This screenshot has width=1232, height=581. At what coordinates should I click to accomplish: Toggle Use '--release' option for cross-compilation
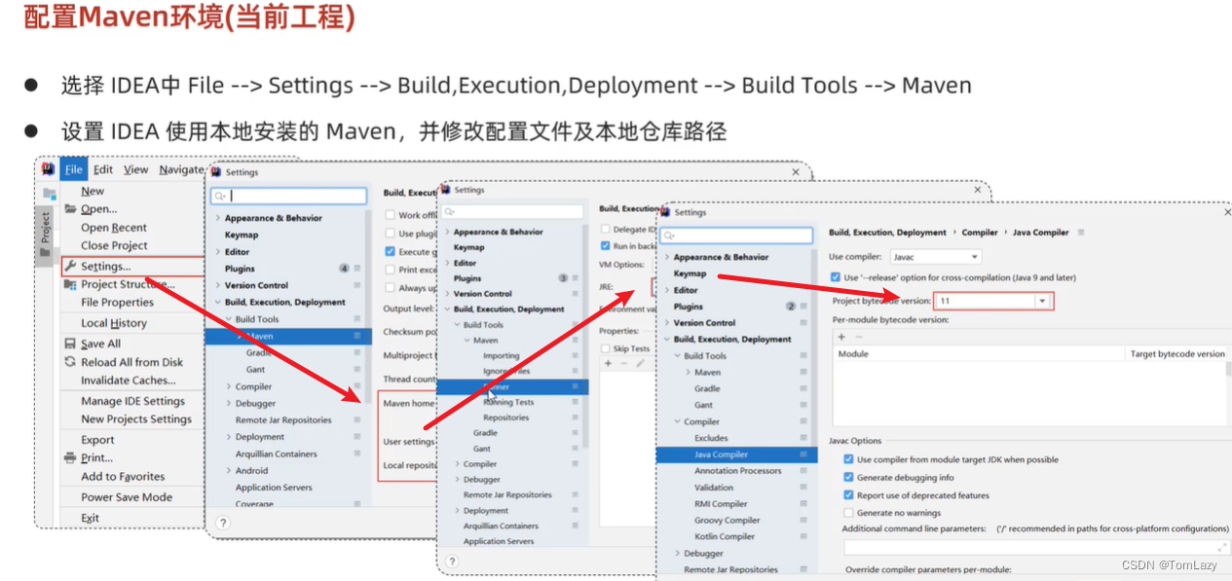834,275
